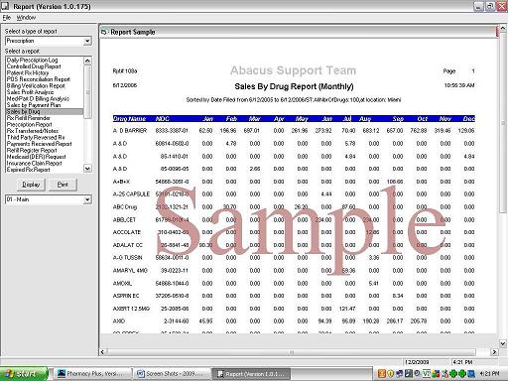Click the Display button

[31, 185]
